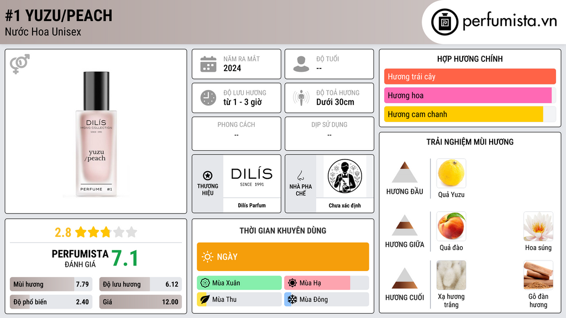Click the Dịp sử dụng card
566x318 pixels.
(329, 134)
